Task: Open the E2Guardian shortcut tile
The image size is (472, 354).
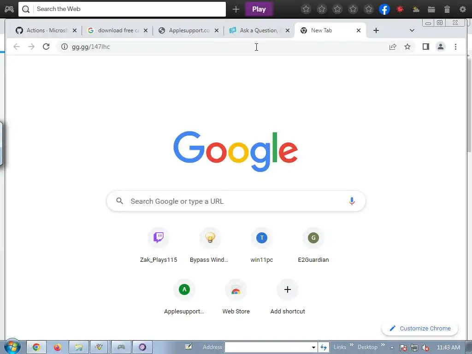Action: coord(313,246)
